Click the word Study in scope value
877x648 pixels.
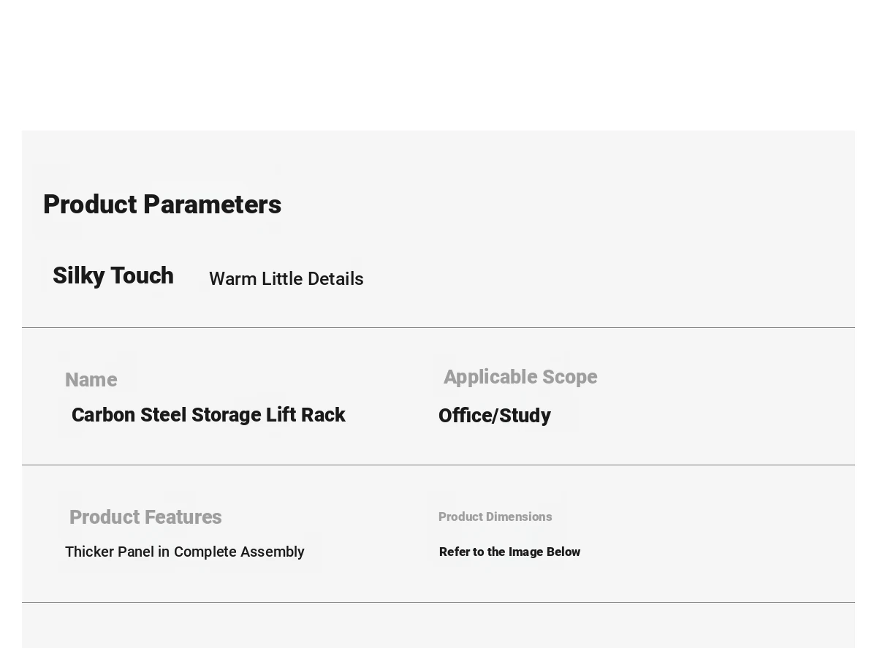[x=525, y=416]
